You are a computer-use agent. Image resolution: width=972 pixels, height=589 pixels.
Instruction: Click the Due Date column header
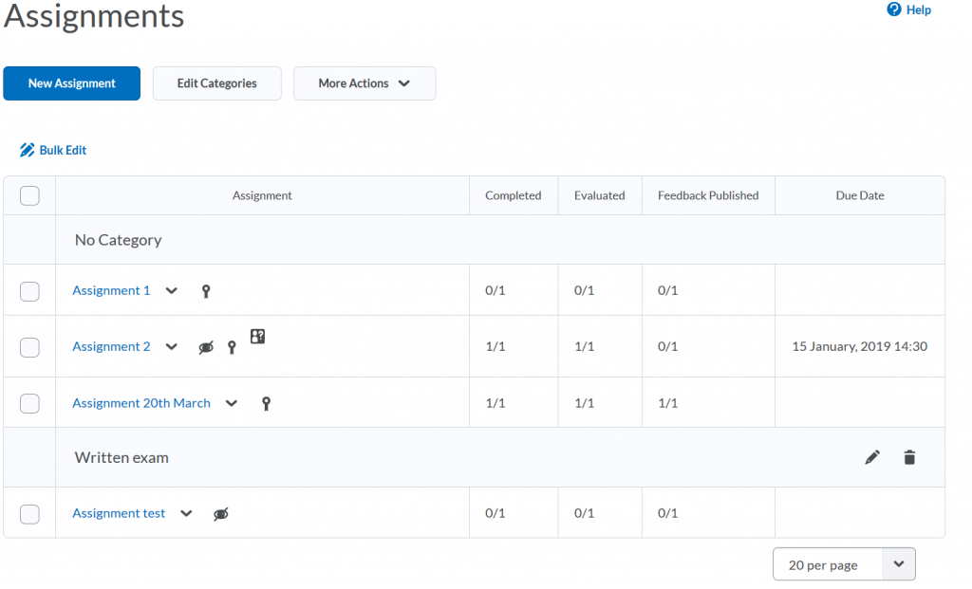click(859, 195)
